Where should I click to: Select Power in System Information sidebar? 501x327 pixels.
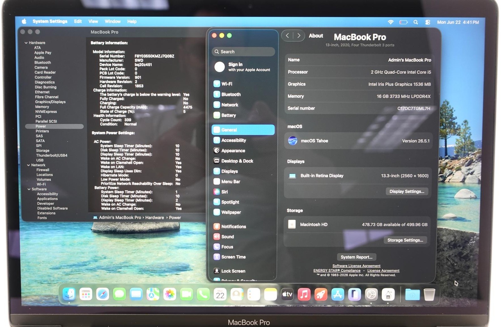tap(54, 126)
